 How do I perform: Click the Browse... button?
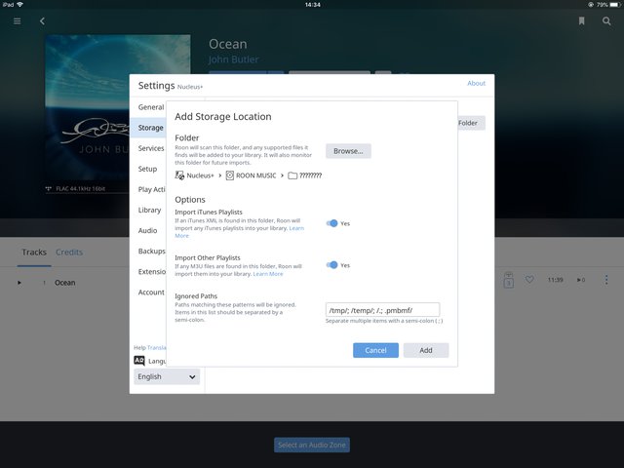348,151
